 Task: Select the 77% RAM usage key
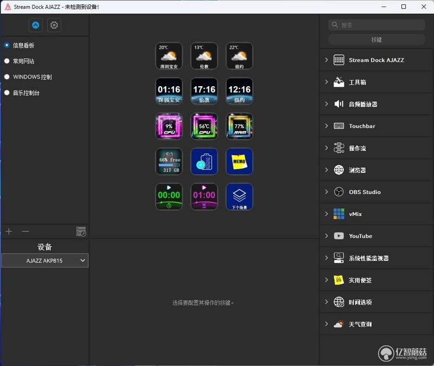239,126
